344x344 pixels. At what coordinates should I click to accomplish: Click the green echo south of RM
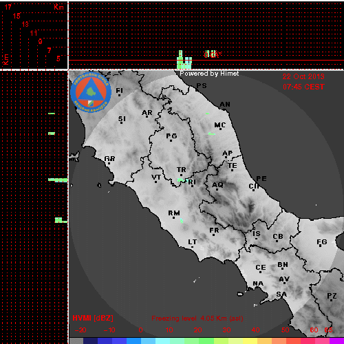pyautogui.click(x=182, y=221)
